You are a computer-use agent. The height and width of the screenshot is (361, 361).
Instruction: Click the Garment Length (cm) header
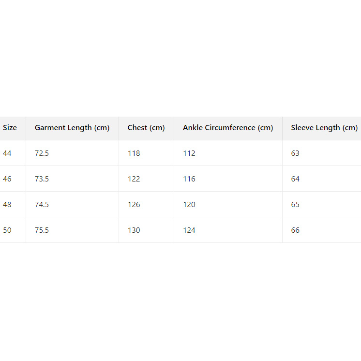pos(72,128)
